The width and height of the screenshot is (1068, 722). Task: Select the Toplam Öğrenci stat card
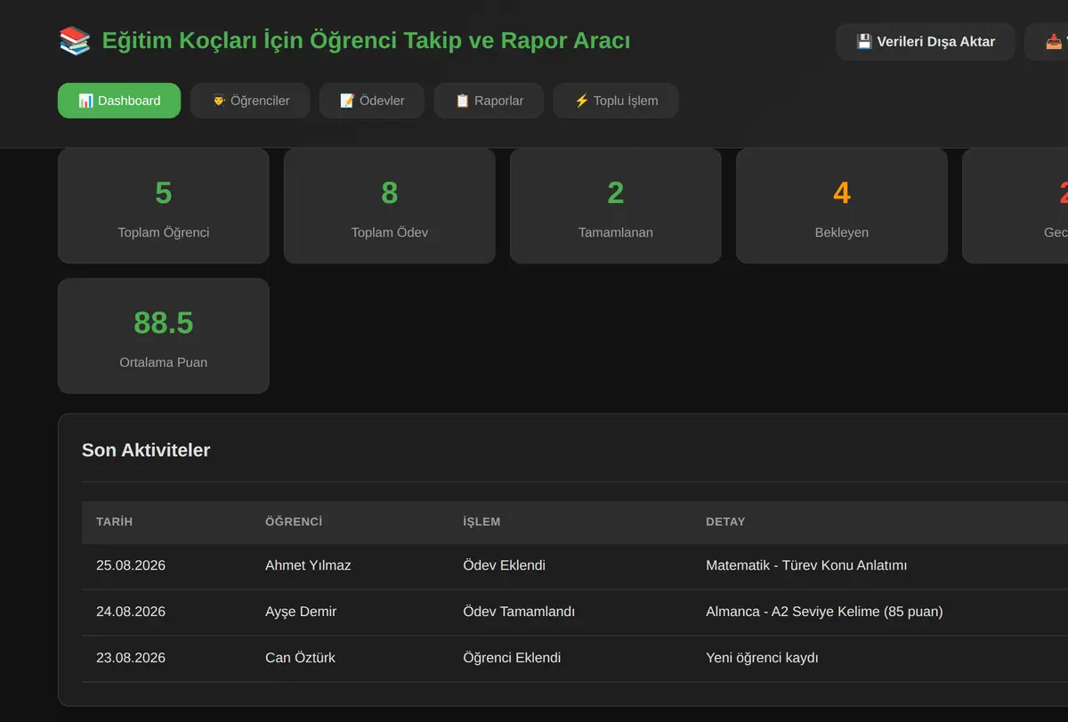[164, 206]
